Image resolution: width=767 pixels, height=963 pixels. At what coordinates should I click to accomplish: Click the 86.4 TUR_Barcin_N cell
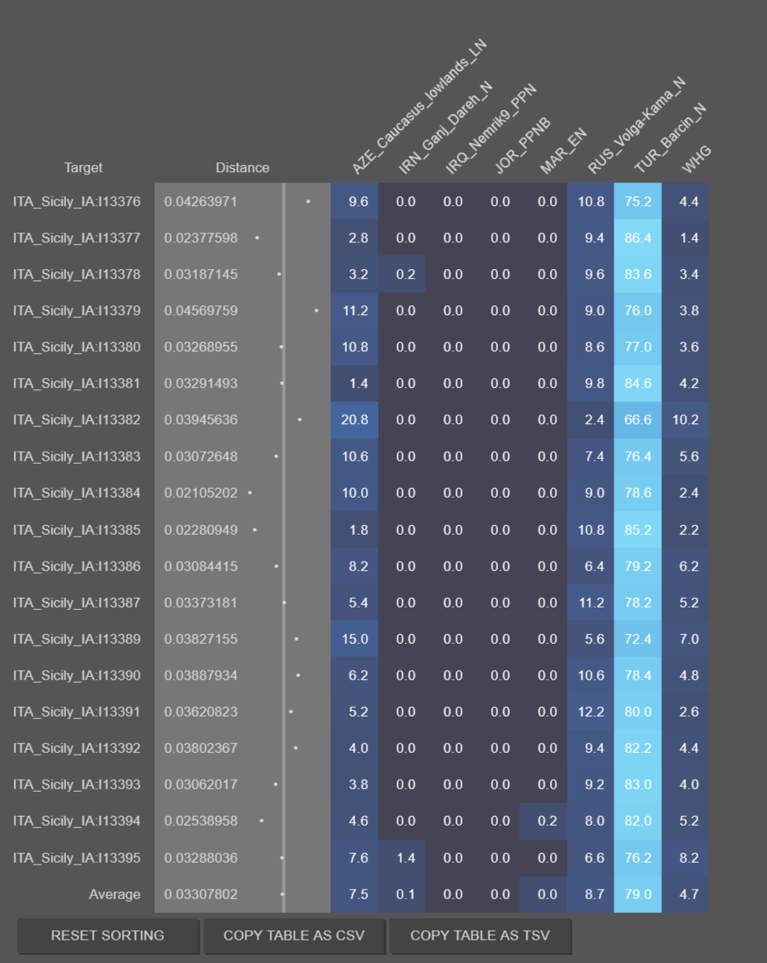click(x=638, y=238)
